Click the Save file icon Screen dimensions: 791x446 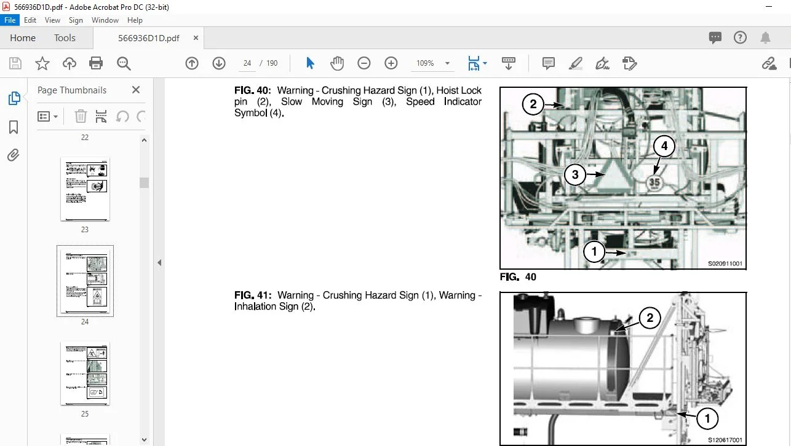point(15,63)
